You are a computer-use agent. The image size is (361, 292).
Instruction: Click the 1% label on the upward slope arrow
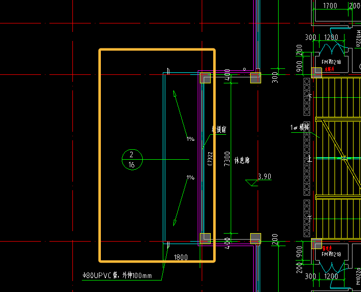coord(190,139)
